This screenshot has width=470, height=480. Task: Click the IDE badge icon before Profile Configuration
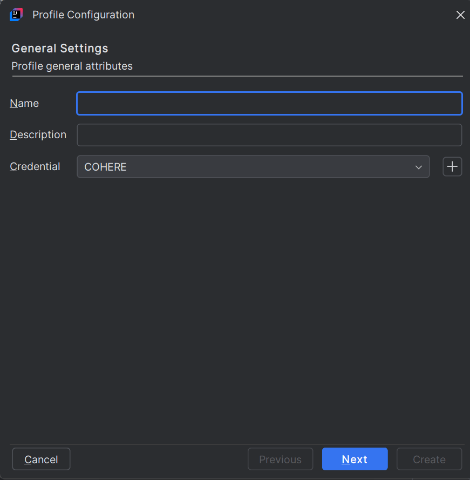15,15
